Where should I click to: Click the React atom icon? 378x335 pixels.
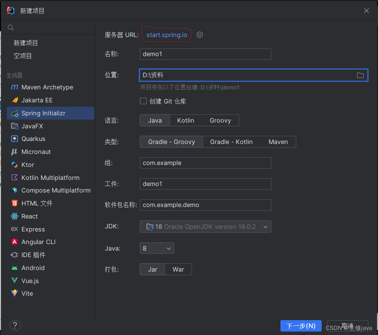15,216
